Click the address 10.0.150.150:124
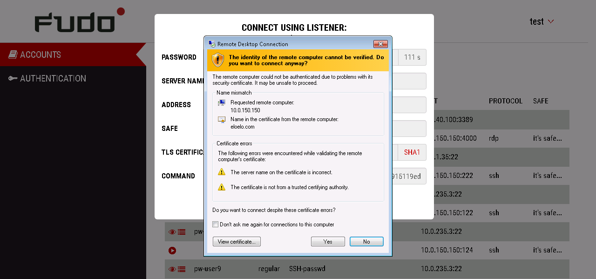 [447, 250]
